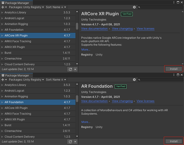Select Cinemachine in upper package list
184x145 pixels.
pos(38,58)
